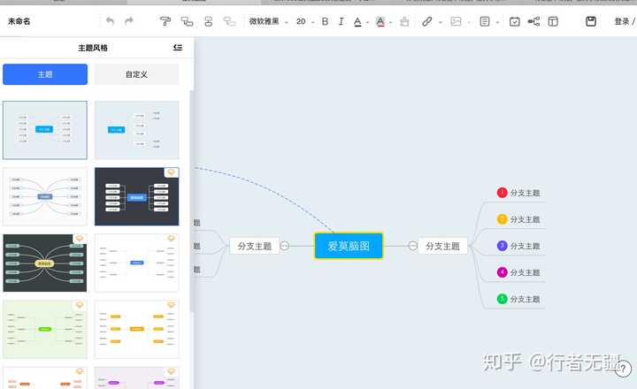Image resolution: width=637 pixels, height=389 pixels.
Task: Select 分支主题 text beside priority 1
Action: click(525, 193)
